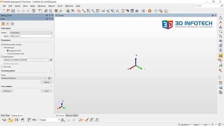Image resolution: width=224 pixels, height=126 pixels.
Task: Click the clipping plane Defined on date field
Action: pos(26,60)
